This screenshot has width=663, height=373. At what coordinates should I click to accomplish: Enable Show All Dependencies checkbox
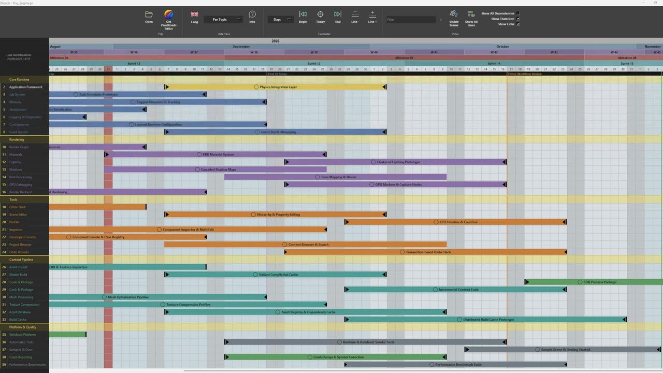(518, 13)
